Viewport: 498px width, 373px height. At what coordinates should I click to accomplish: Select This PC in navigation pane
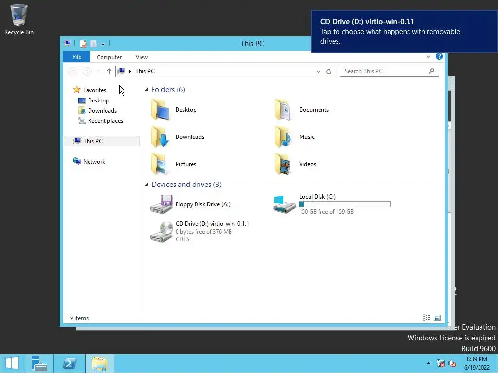[x=102, y=141]
